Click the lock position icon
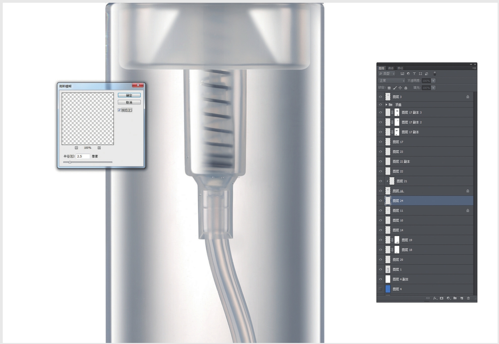The height and width of the screenshot is (344, 499). tap(400, 88)
